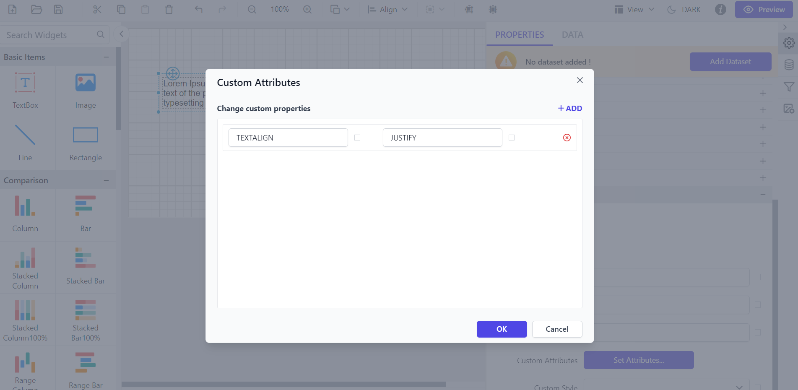The height and width of the screenshot is (390, 798).
Task: Click the red delete icon for TEXTALIGN row
Action: coord(567,138)
